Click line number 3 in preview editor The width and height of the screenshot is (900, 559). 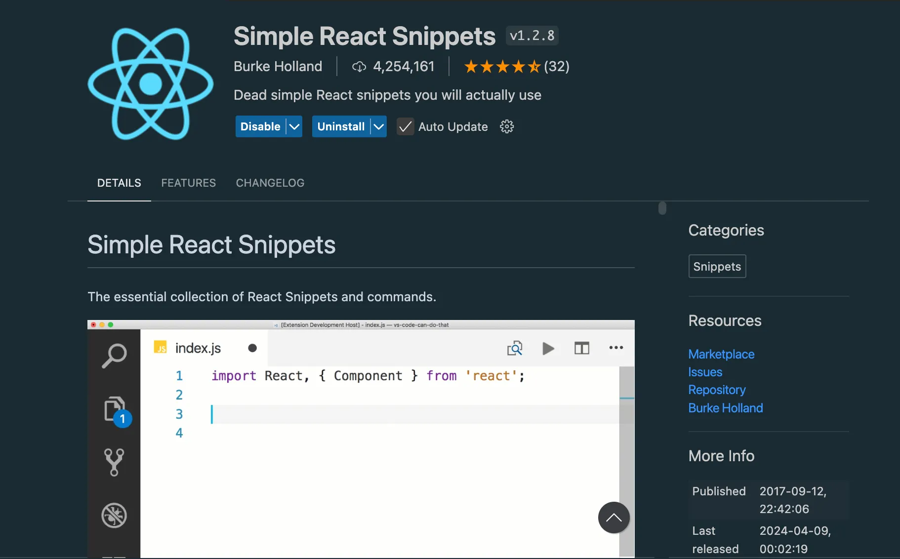(179, 414)
